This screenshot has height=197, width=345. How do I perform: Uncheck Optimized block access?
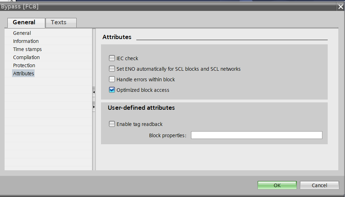click(112, 90)
